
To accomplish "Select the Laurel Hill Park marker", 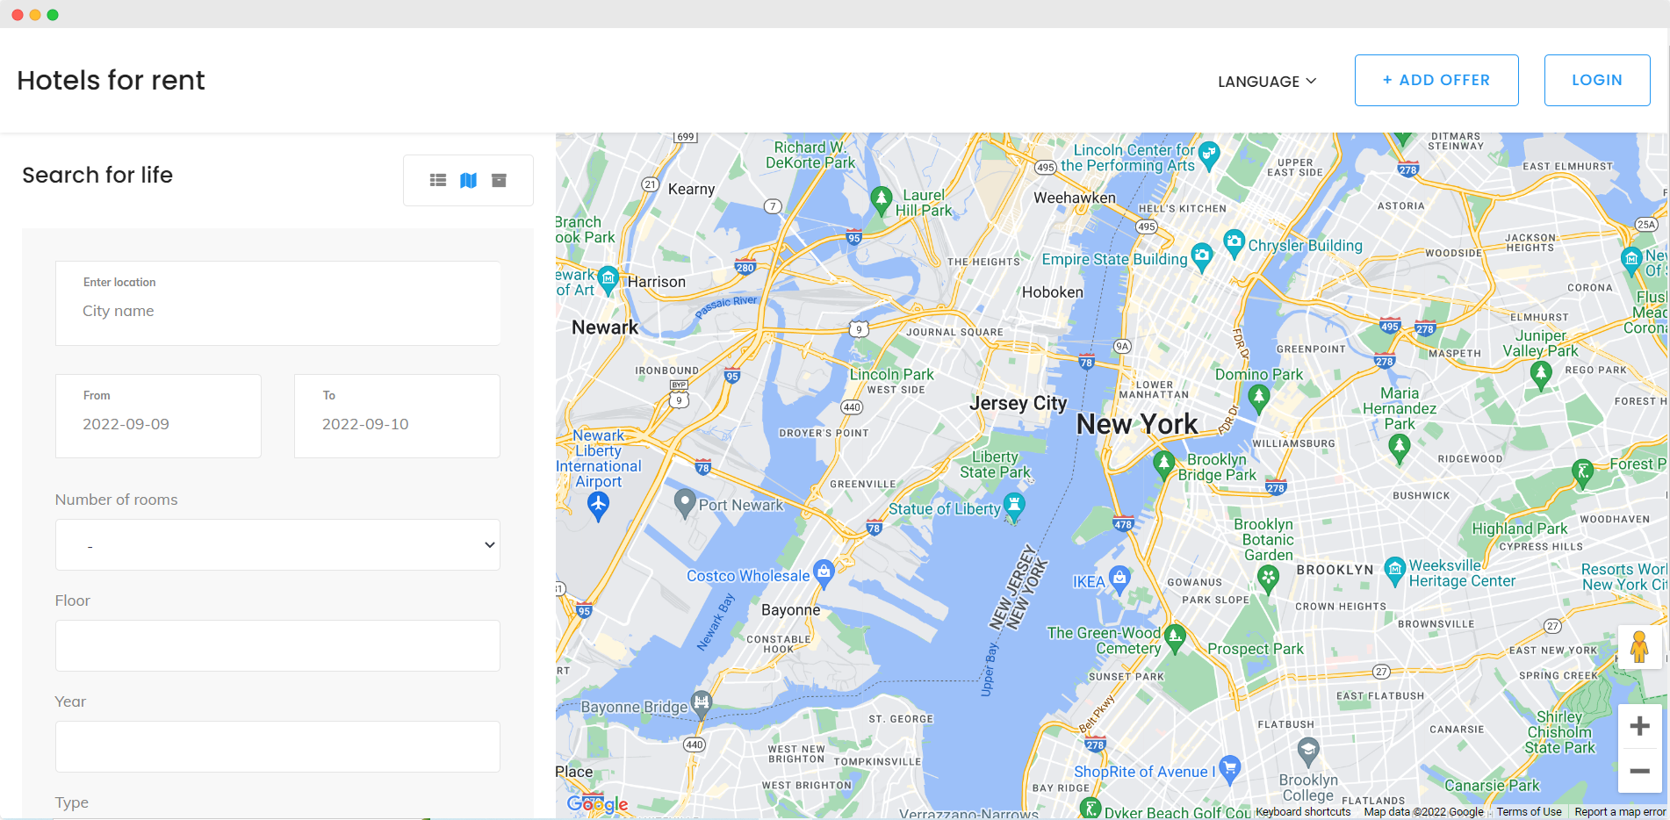I will pyautogui.click(x=882, y=201).
